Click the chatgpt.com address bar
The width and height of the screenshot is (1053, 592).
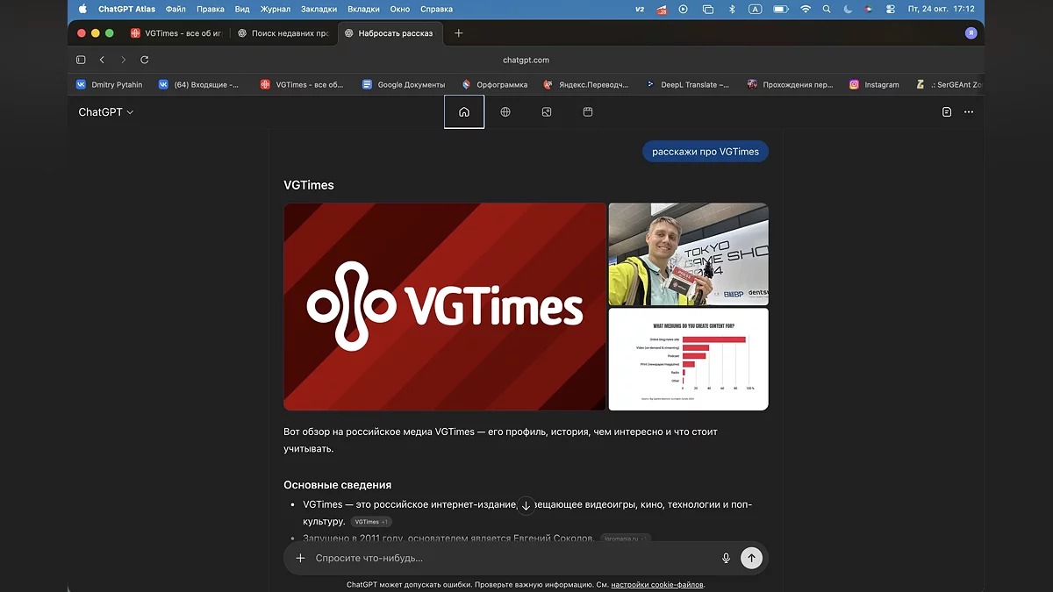526,60
